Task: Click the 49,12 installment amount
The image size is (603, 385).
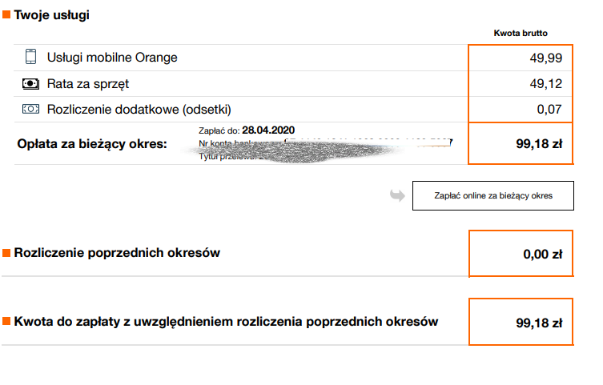Action: click(545, 84)
